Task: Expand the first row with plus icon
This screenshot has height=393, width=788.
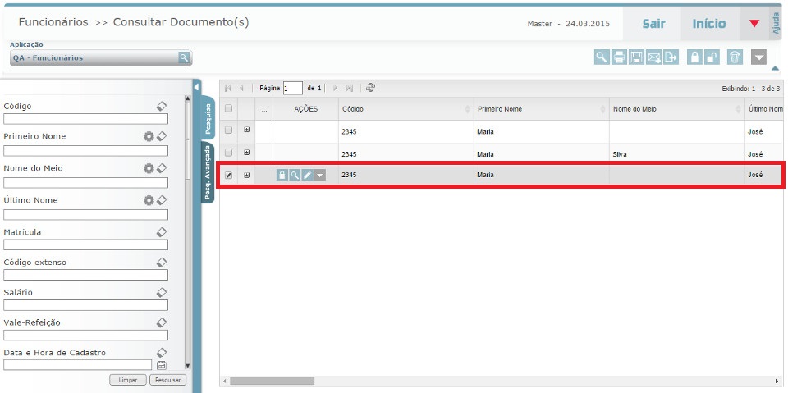Action: (x=247, y=130)
